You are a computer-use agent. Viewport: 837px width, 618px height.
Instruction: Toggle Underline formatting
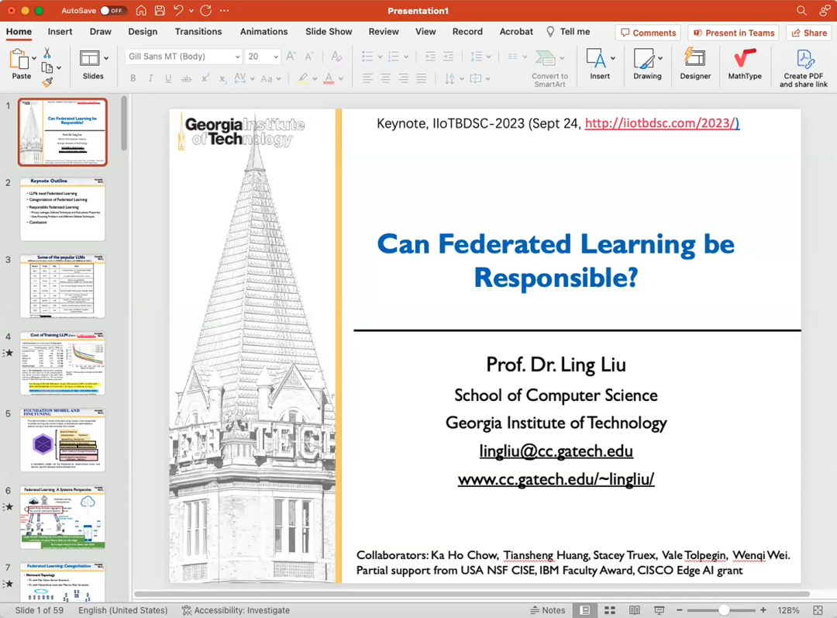168,78
